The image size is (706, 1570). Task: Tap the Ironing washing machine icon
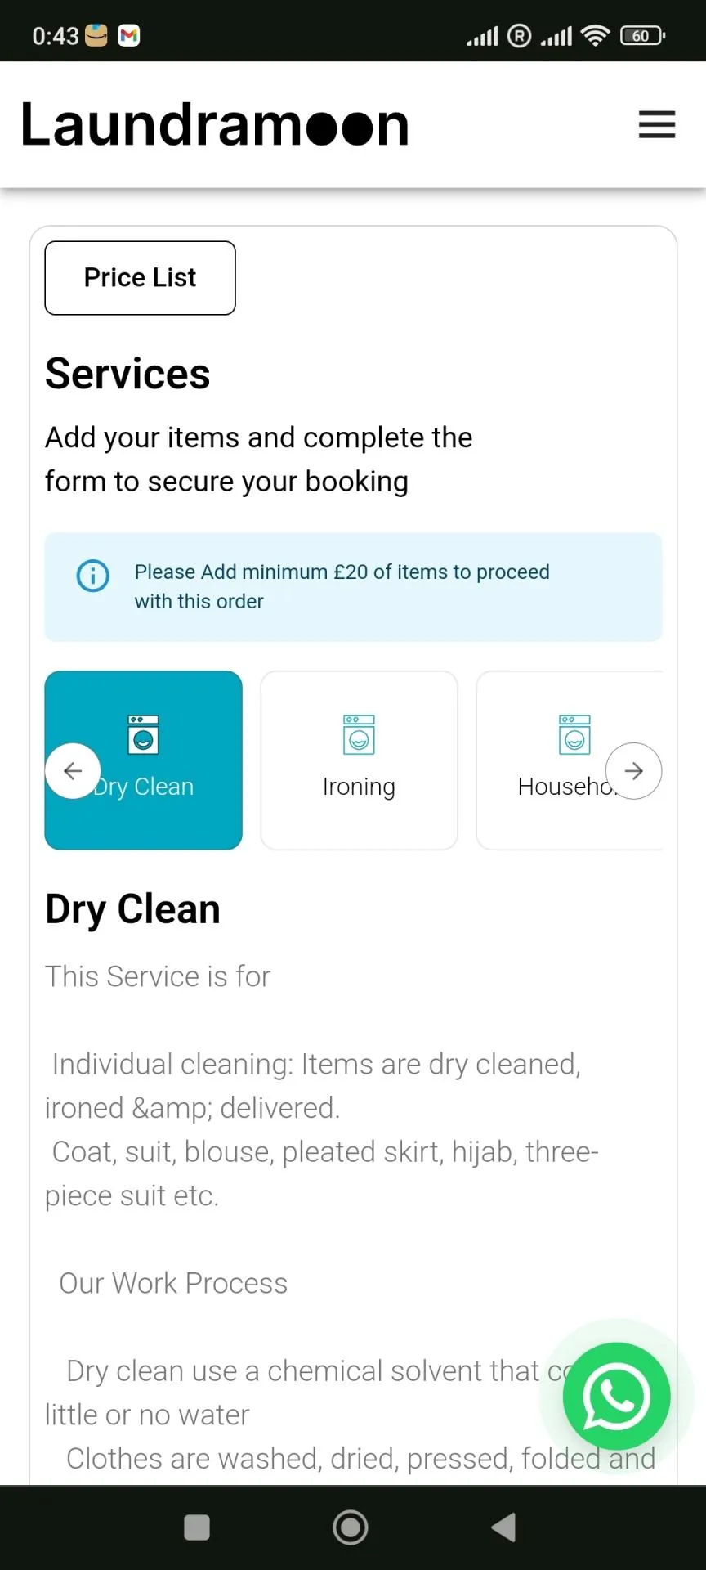[359, 733]
